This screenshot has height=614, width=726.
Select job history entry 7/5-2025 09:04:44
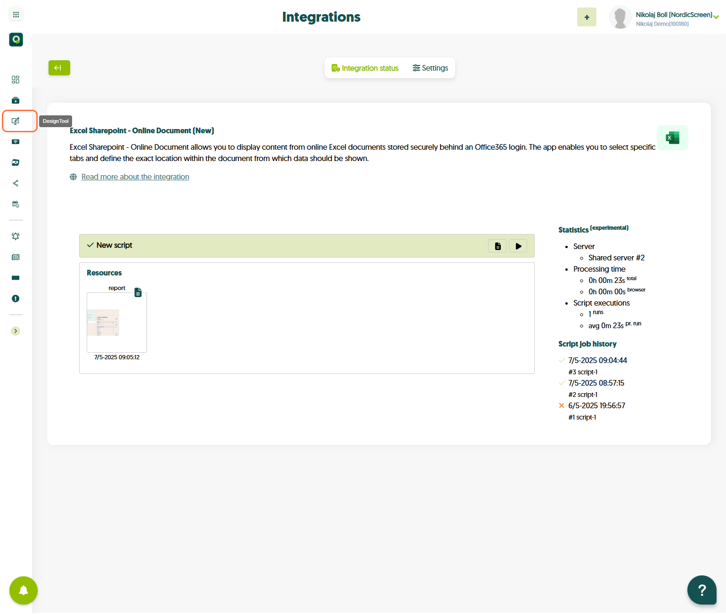[x=597, y=360]
